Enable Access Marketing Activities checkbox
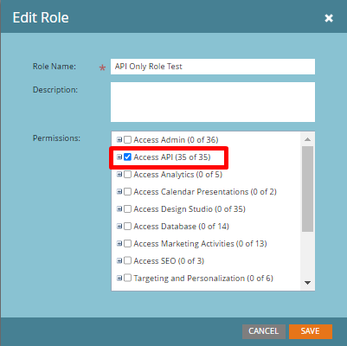The image size is (347, 346). coord(127,244)
